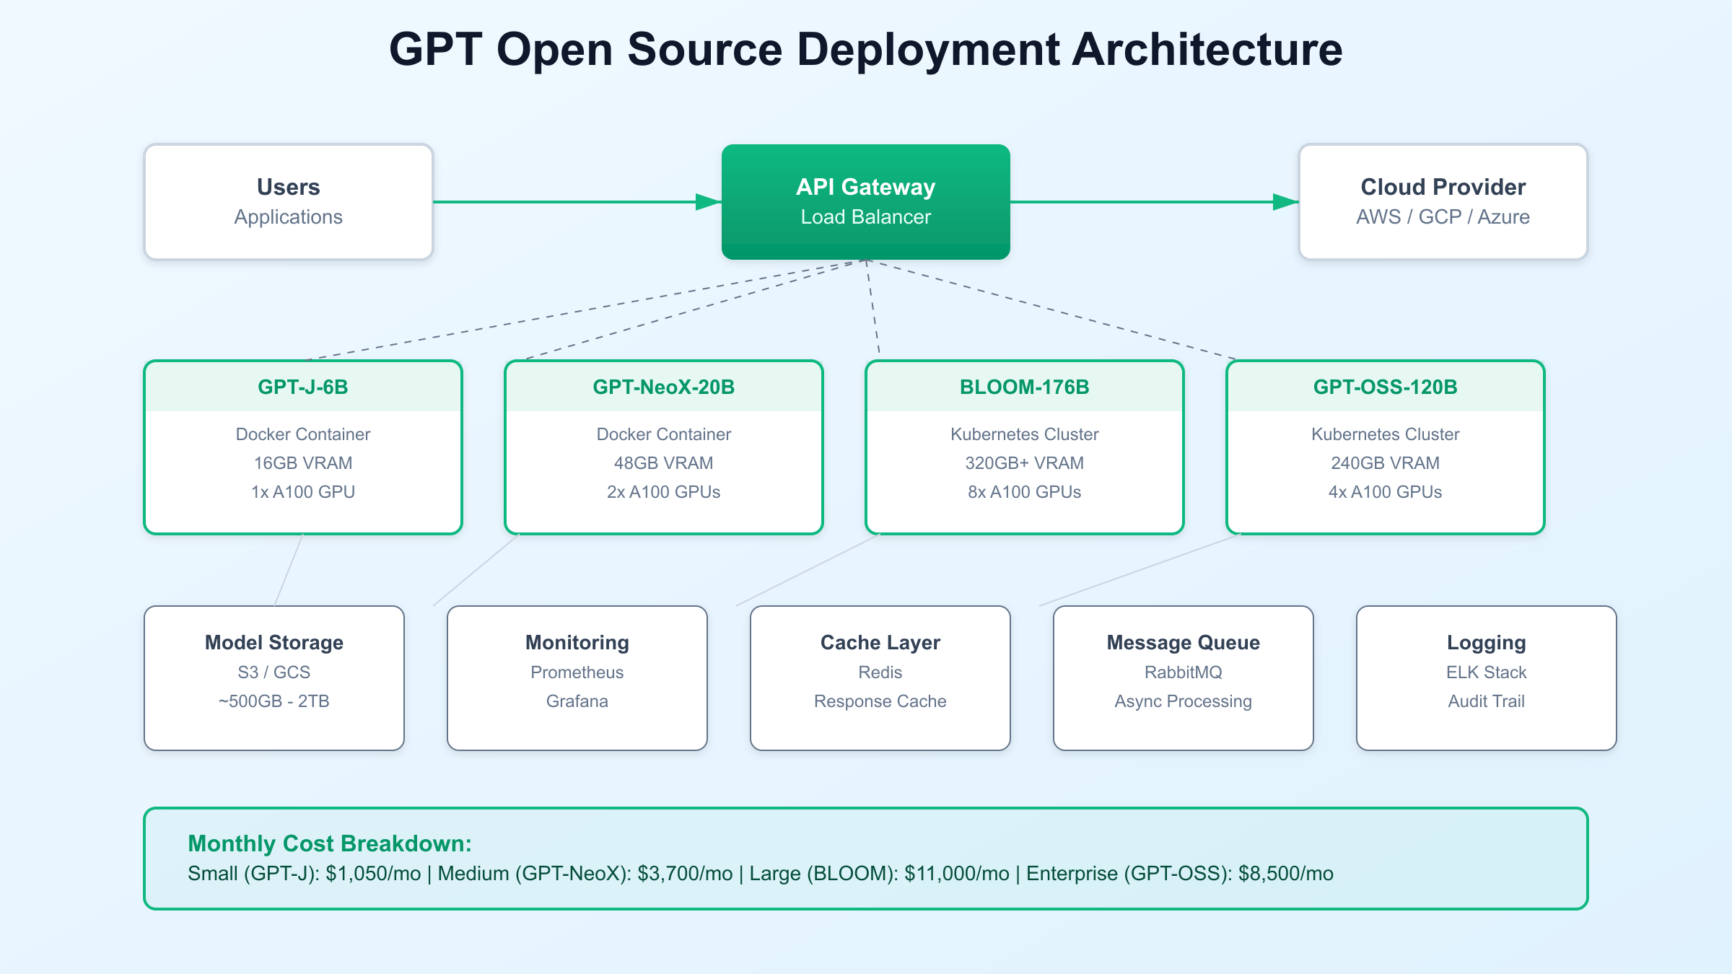The image size is (1732, 974).
Task: Click 'Load Balancer' subtitle text
Action: click(866, 217)
